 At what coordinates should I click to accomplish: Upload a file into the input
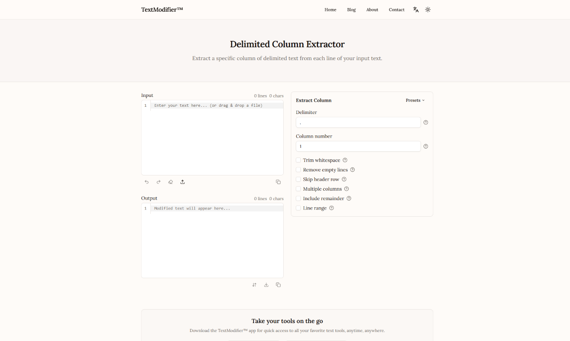(182, 182)
